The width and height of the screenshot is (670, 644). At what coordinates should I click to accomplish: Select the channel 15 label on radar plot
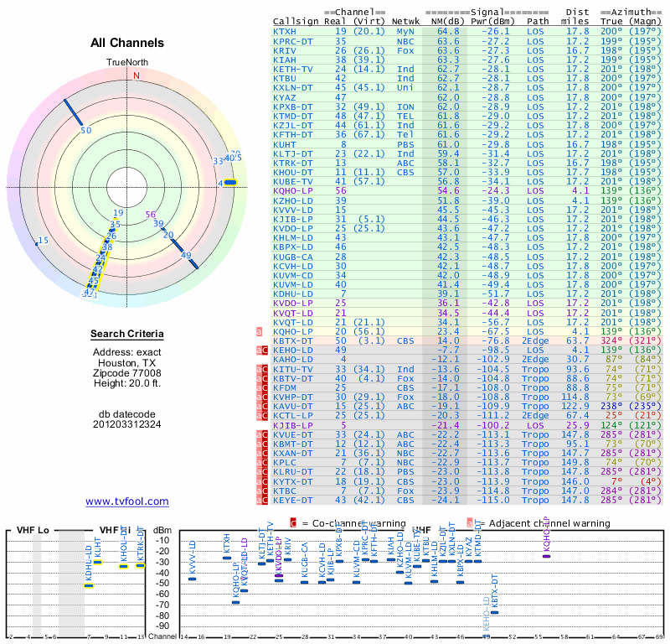tap(44, 241)
